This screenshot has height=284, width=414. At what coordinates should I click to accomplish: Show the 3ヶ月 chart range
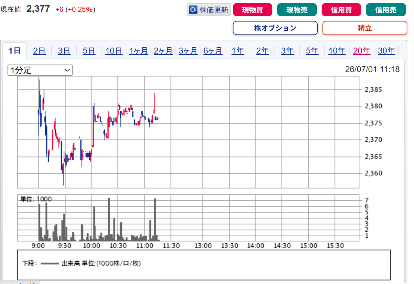[x=188, y=51]
